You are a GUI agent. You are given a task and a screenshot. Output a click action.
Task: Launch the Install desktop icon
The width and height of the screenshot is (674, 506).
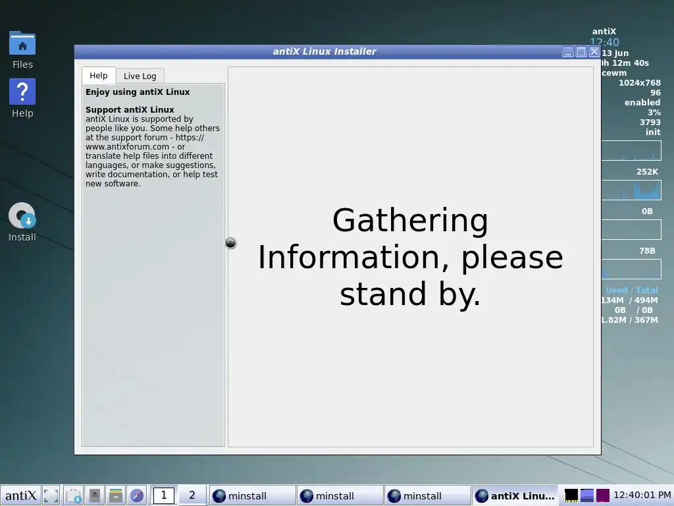tap(22, 222)
